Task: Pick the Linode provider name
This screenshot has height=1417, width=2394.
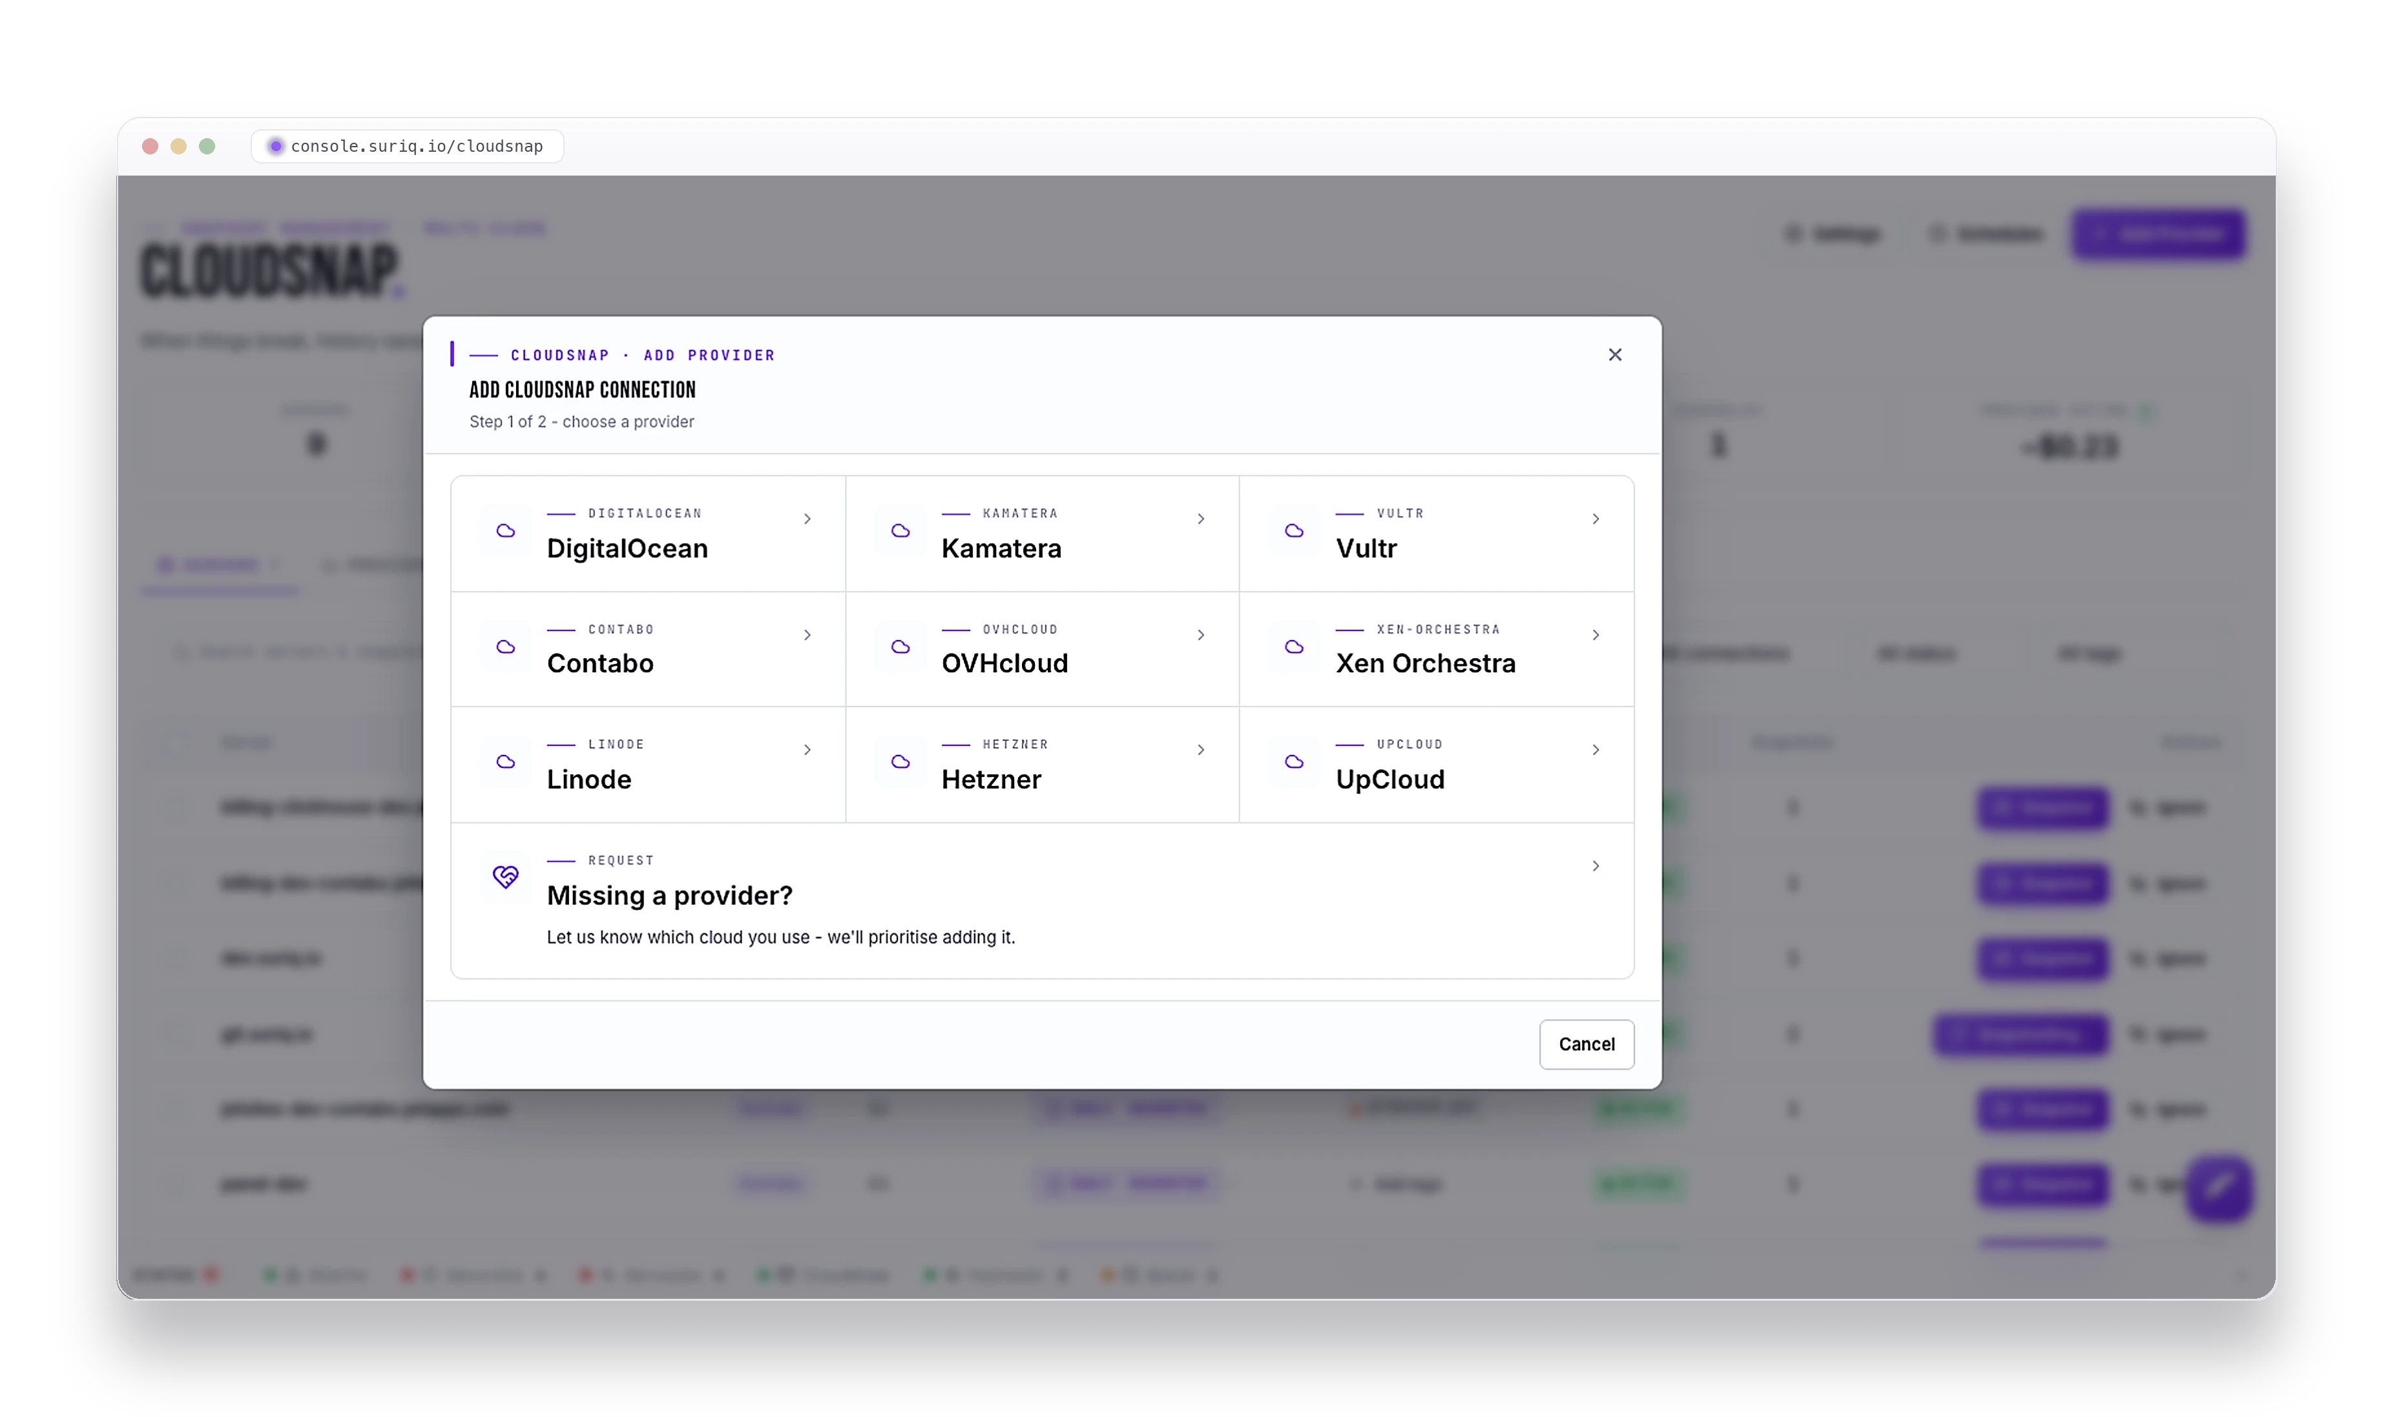Action: pos(589,779)
